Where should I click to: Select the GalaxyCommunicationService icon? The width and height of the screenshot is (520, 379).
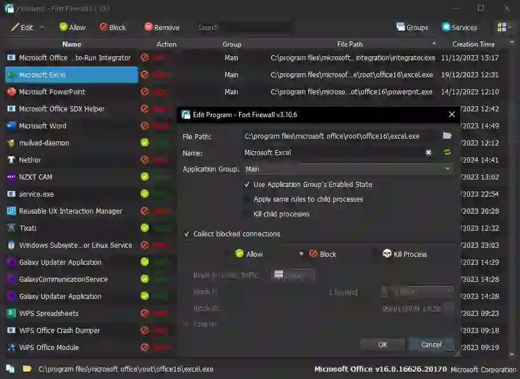11,279
